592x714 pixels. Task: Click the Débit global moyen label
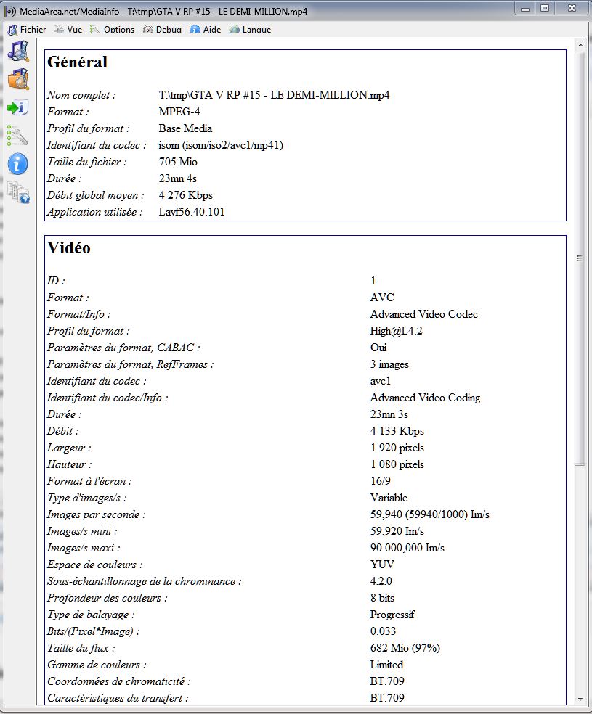(x=95, y=195)
